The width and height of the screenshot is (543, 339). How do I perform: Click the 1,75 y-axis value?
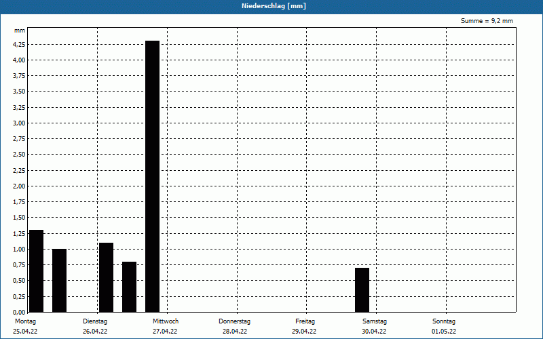(x=19, y=201)
